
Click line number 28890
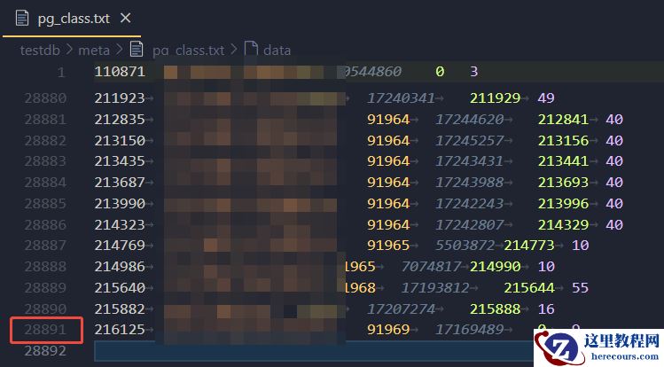click(45, 309)
